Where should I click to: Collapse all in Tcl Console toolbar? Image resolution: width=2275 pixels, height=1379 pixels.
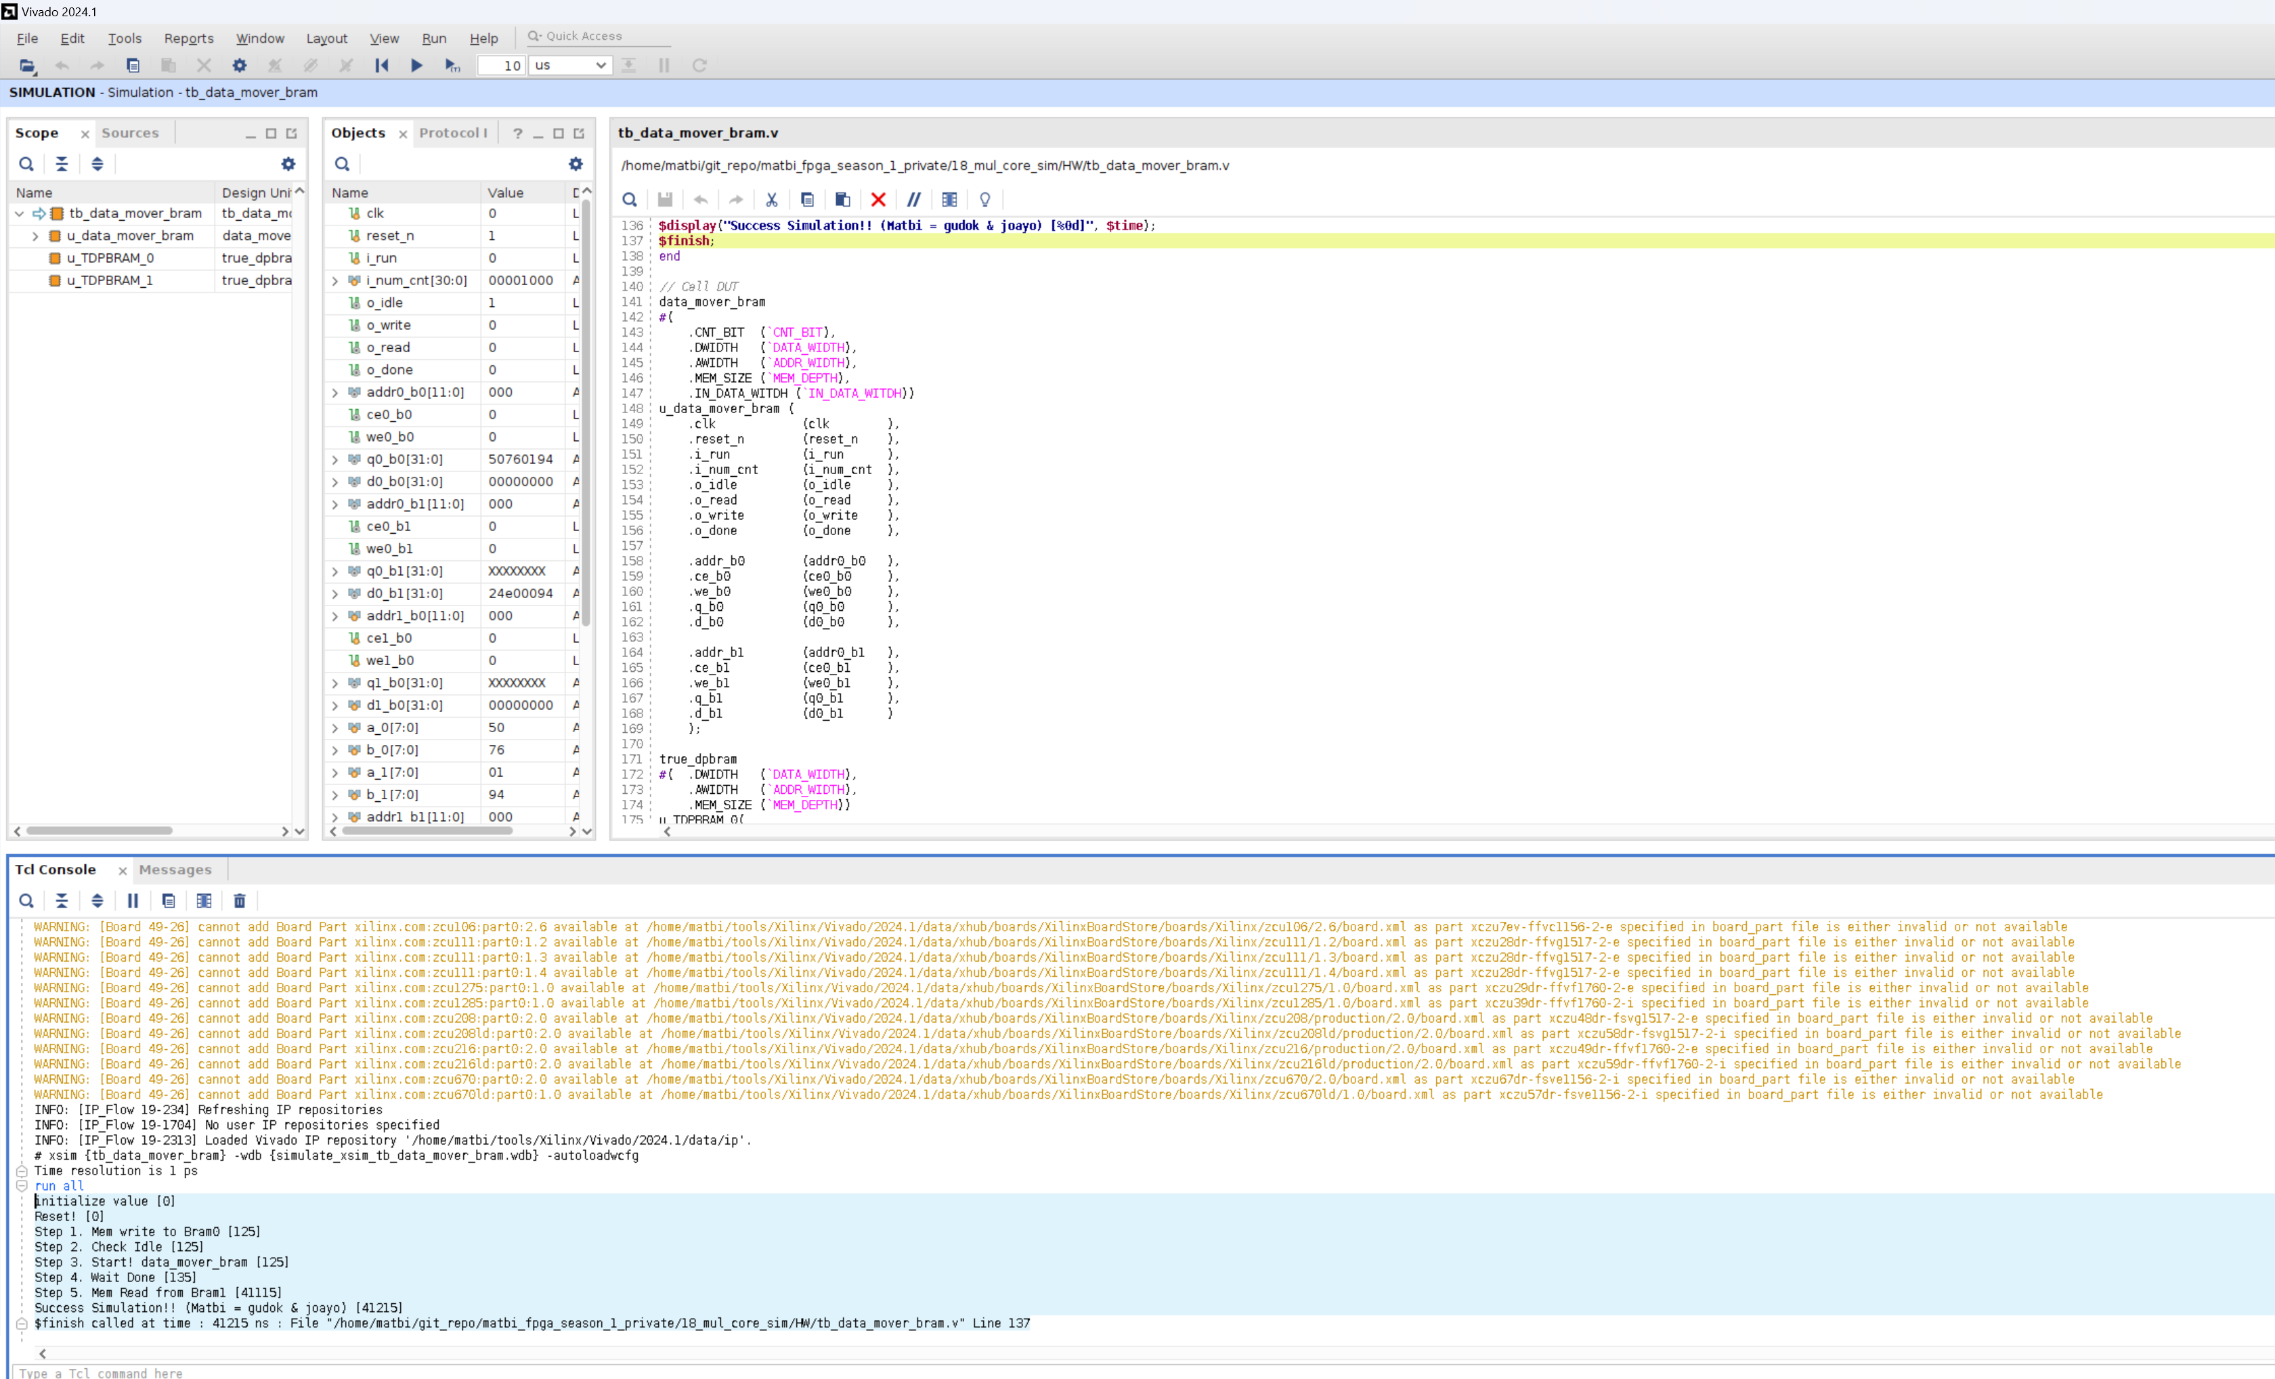[62, 901]
